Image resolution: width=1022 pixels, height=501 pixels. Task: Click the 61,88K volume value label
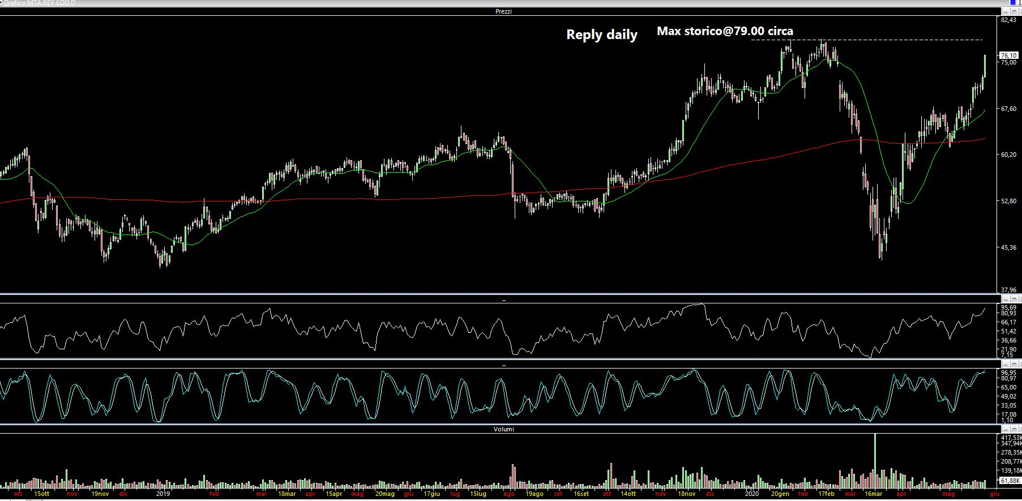tap(1010, 481)
